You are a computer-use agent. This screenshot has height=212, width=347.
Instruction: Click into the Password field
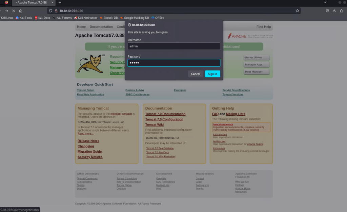pos(174,63)
